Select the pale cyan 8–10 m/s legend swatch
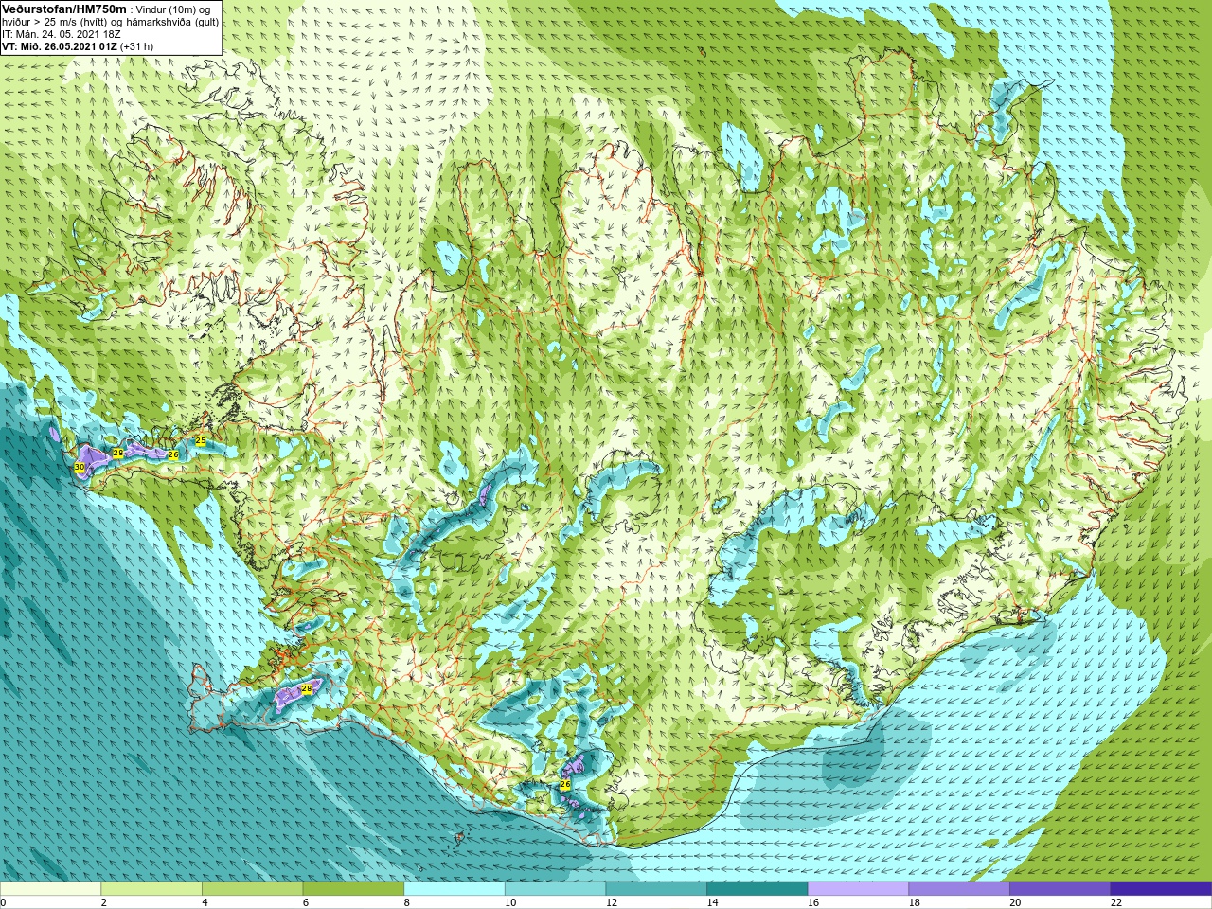The image size is (1212, 909). point(454,889)
